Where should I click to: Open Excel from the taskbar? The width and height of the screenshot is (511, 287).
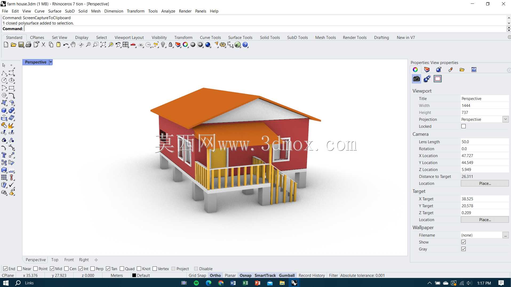(x=245, y=283)
